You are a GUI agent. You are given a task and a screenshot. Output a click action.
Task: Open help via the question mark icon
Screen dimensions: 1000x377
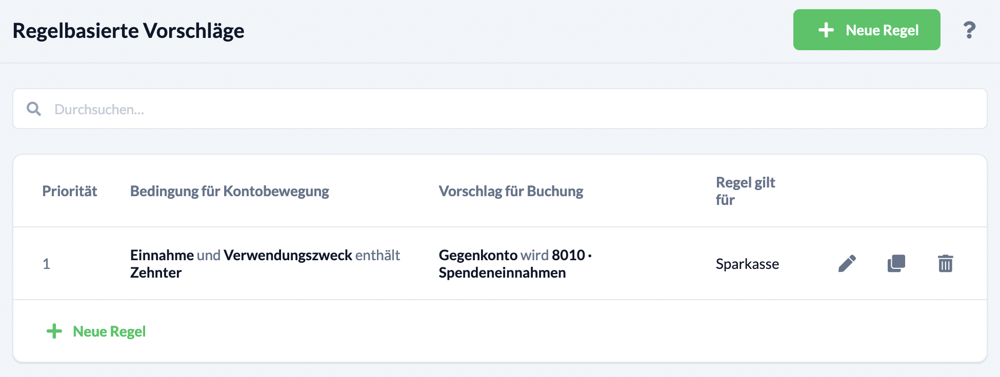969,30
